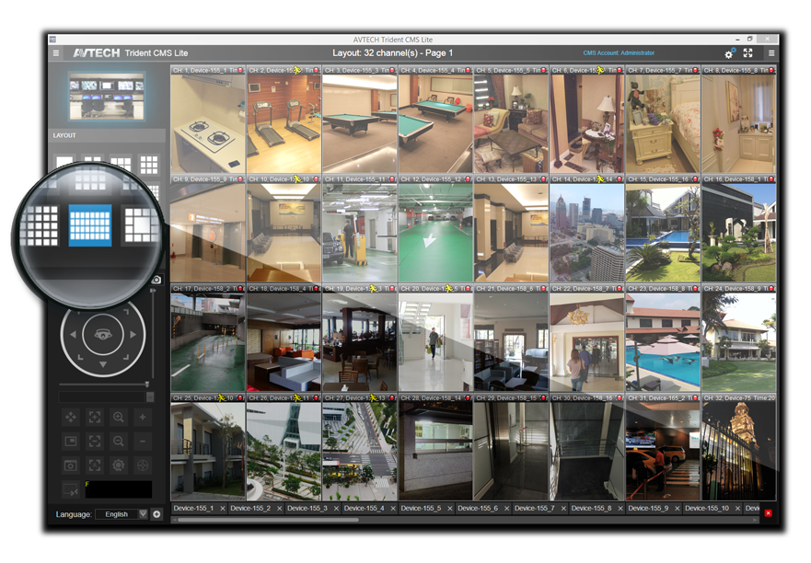Open the right-side hamburger menu
The height and width of the screenshot is (563, 811).
[770, 53]
